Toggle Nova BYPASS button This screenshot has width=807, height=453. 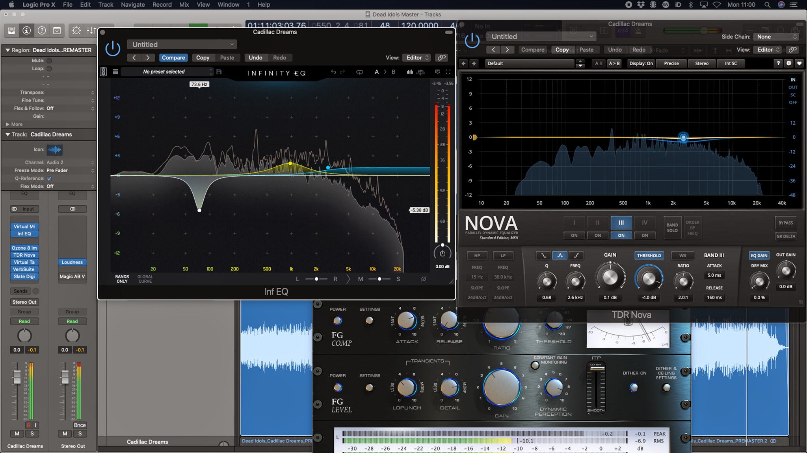click(x=785, y=223)
